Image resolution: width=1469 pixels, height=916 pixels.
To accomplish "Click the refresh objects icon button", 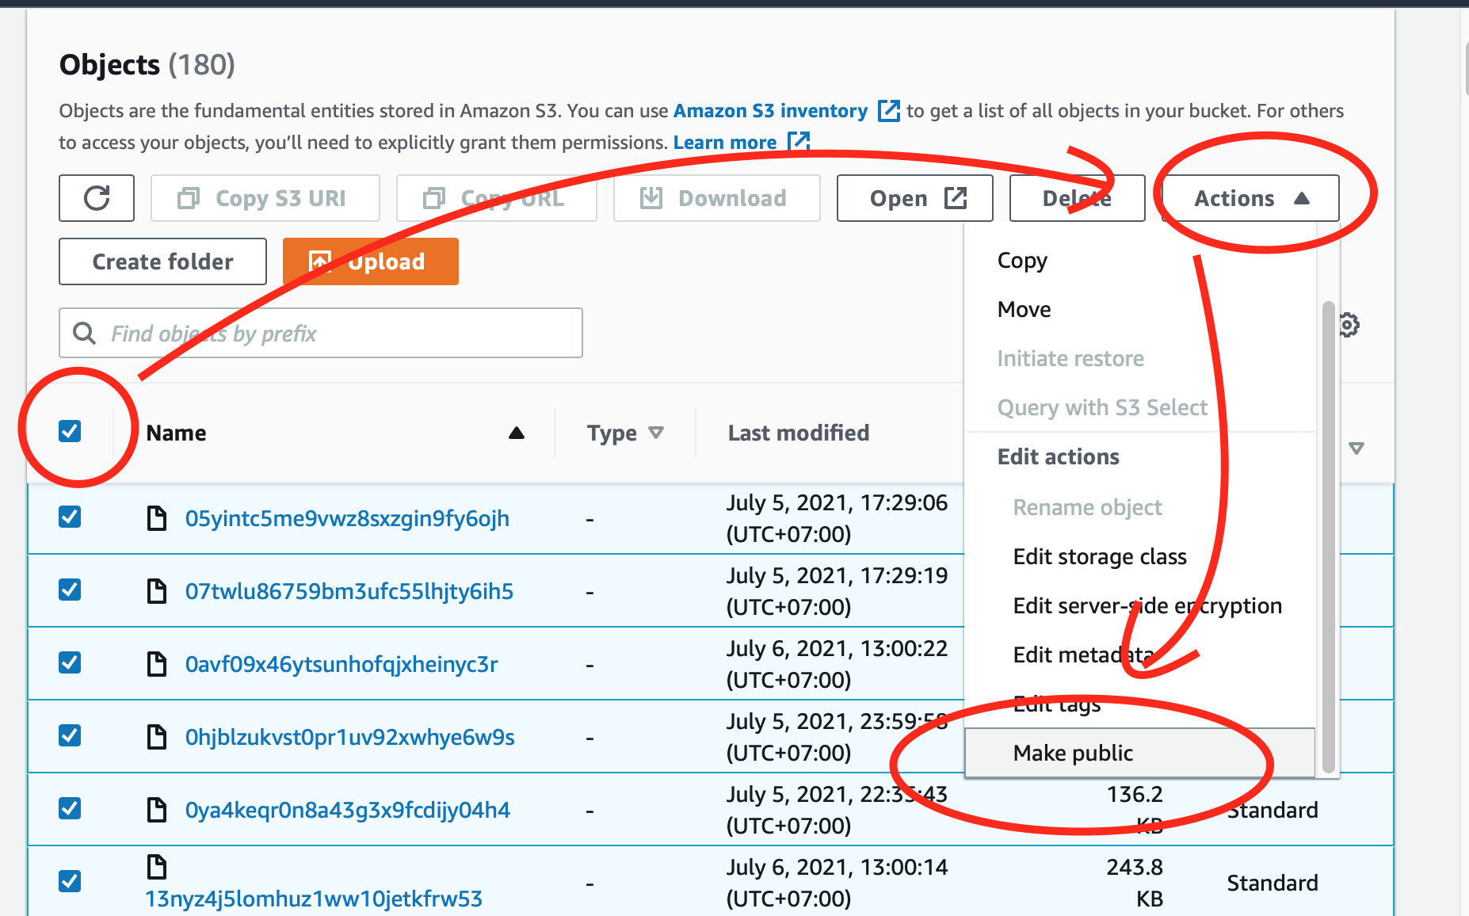I will point(97,198).
